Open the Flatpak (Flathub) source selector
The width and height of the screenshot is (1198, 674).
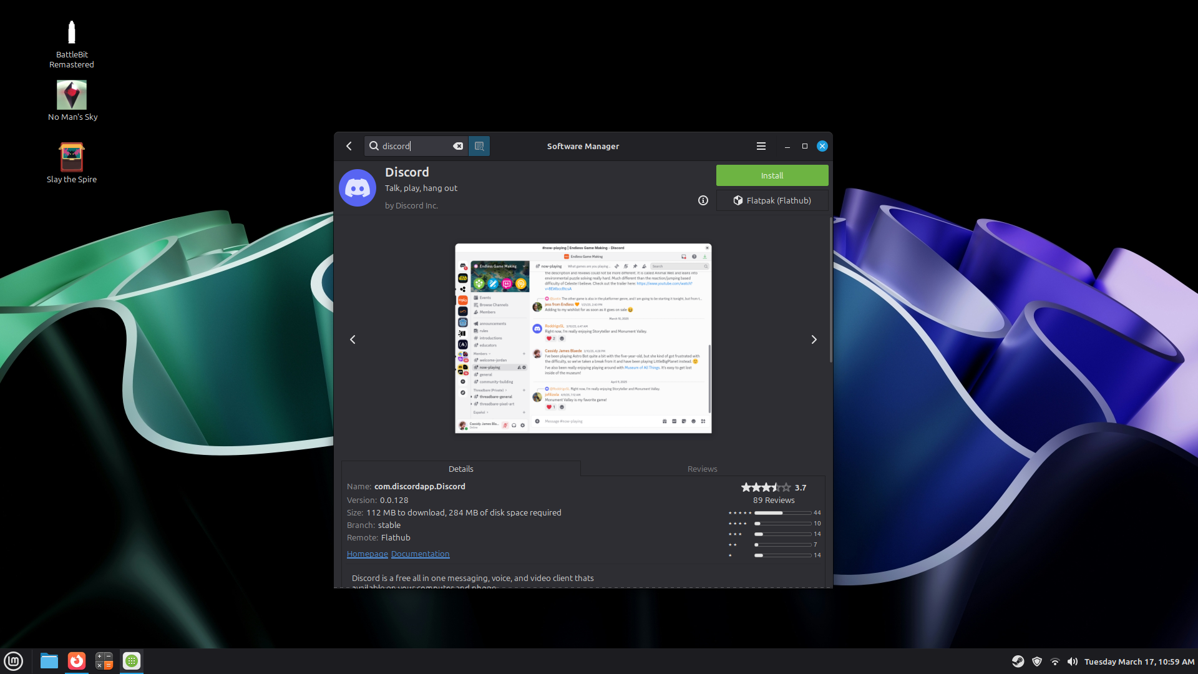pos(772,200)
